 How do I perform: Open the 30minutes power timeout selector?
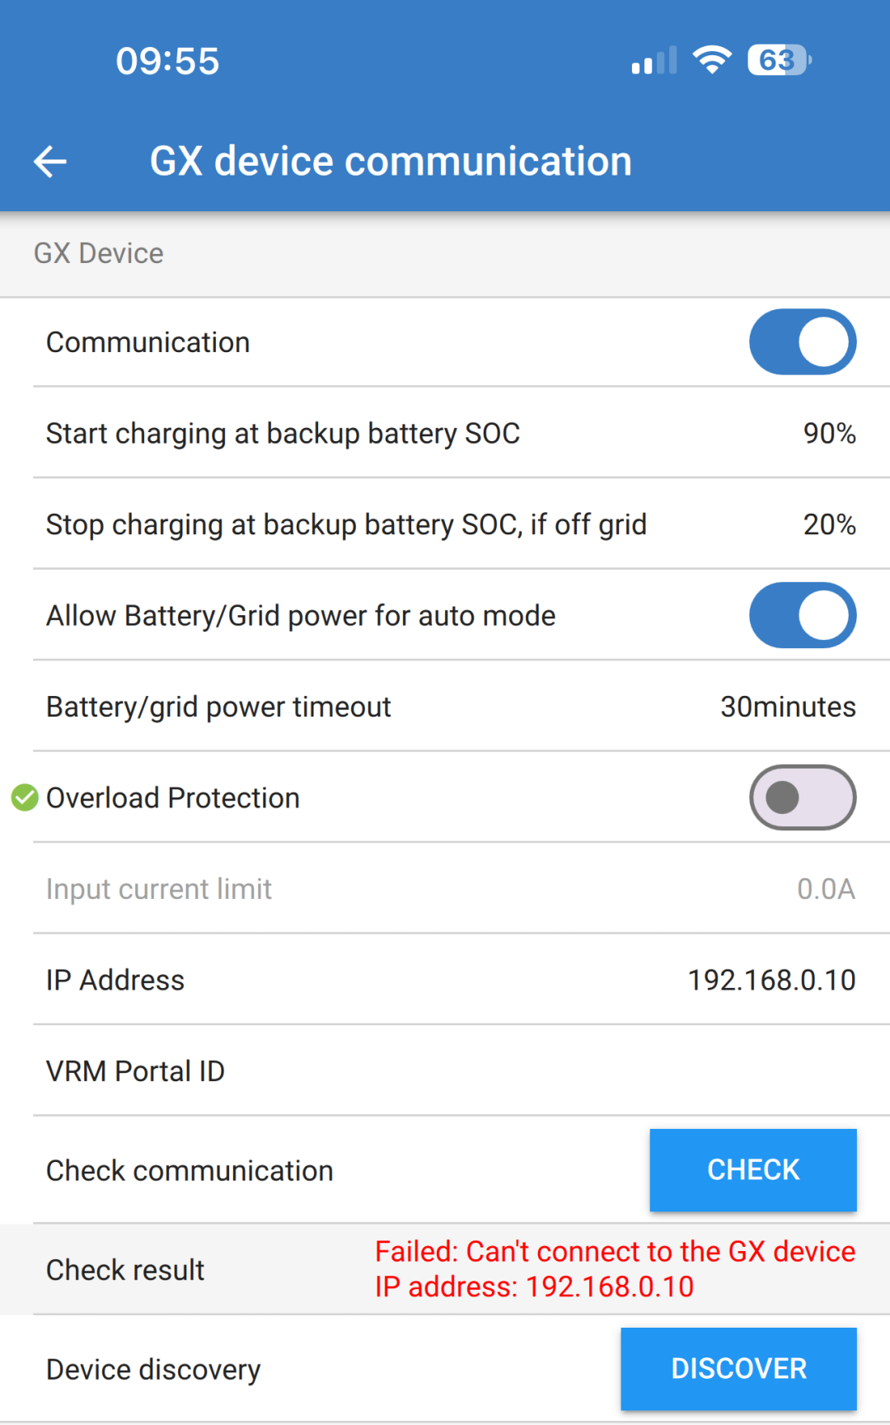[x=788, y=707]
